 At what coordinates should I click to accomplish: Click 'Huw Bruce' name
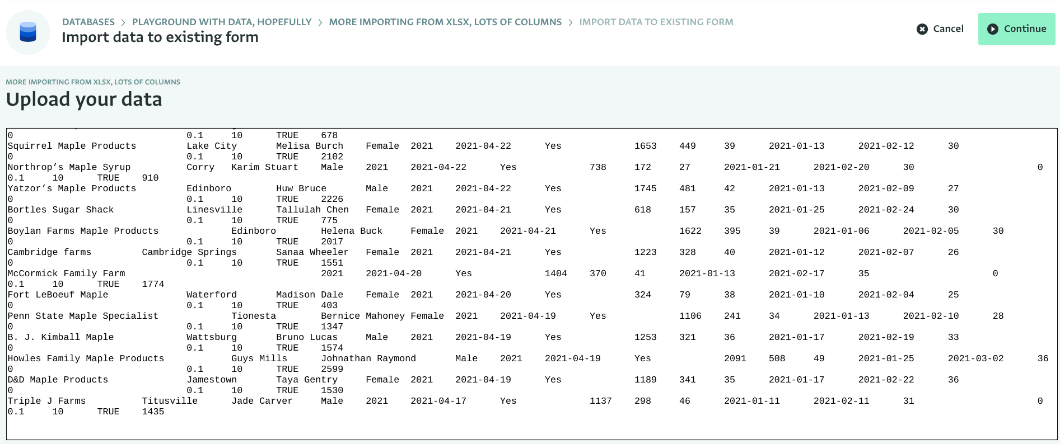(x=301, y=188)
